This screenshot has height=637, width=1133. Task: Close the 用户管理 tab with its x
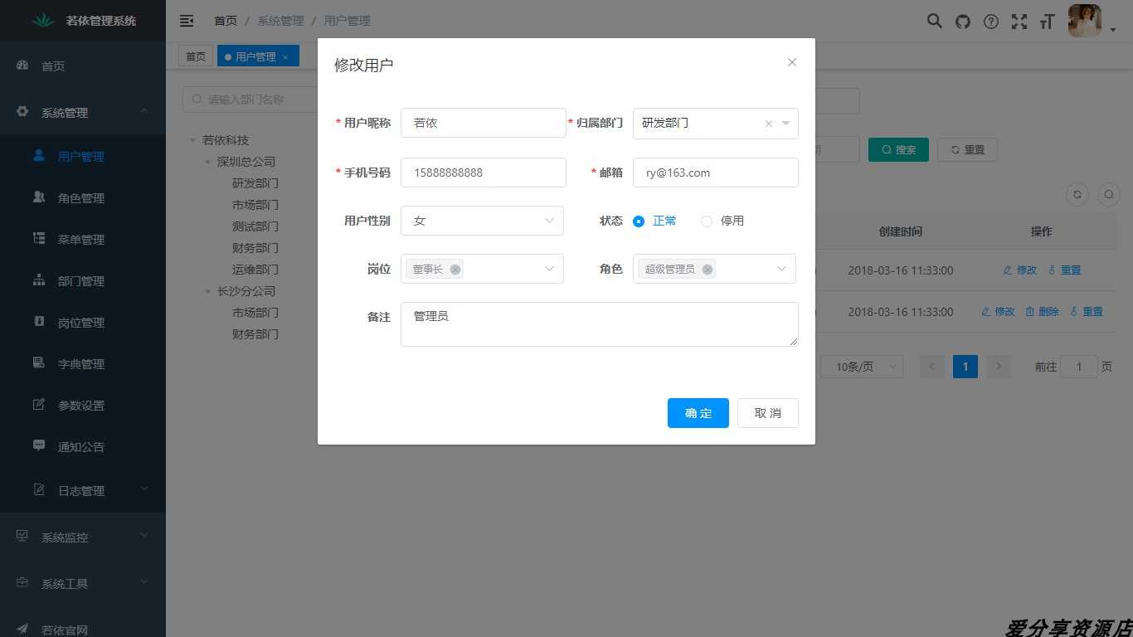[x=285, y=57]
